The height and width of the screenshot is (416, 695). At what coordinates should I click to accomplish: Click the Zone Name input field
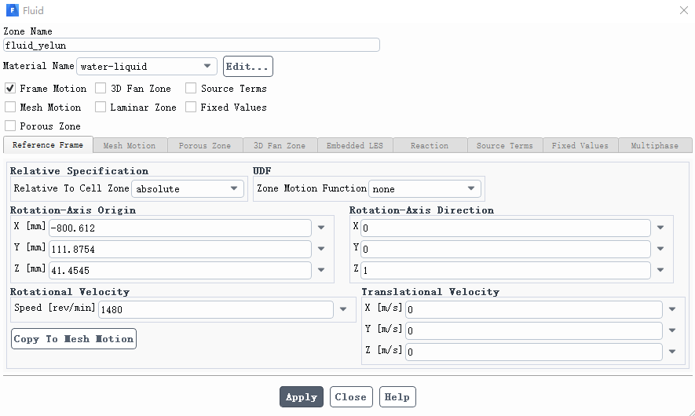point(192,46)
